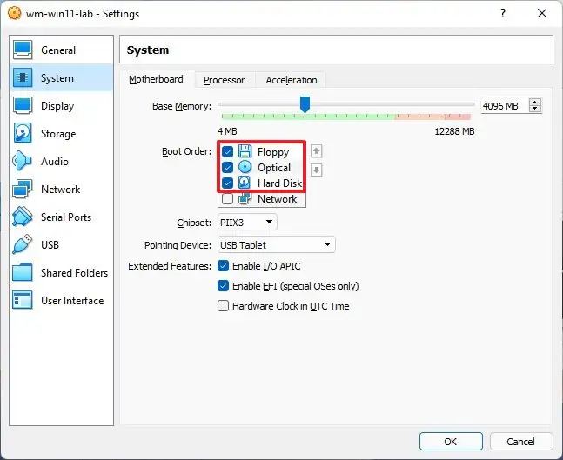This screenshot has width=563, height=460.
Task: Click the 4 MB minimum memory label
Action: click(227, 131)
